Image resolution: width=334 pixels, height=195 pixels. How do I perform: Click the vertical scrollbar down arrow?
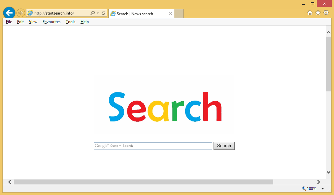pyautogui.click(x=328, y=172)
